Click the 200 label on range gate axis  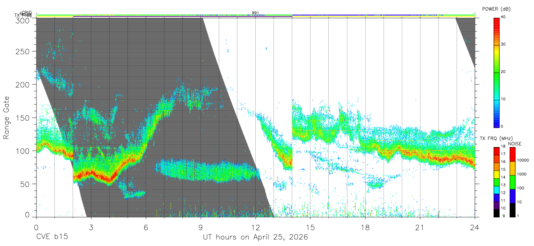(23, 85)
